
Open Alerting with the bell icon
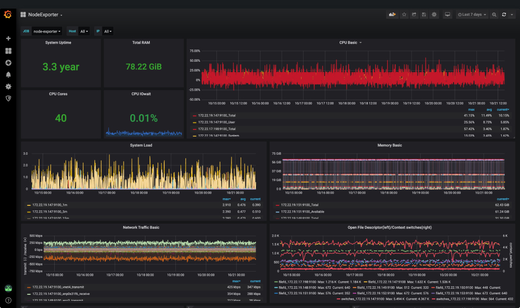pyautogui.click(x=8, y=74)
